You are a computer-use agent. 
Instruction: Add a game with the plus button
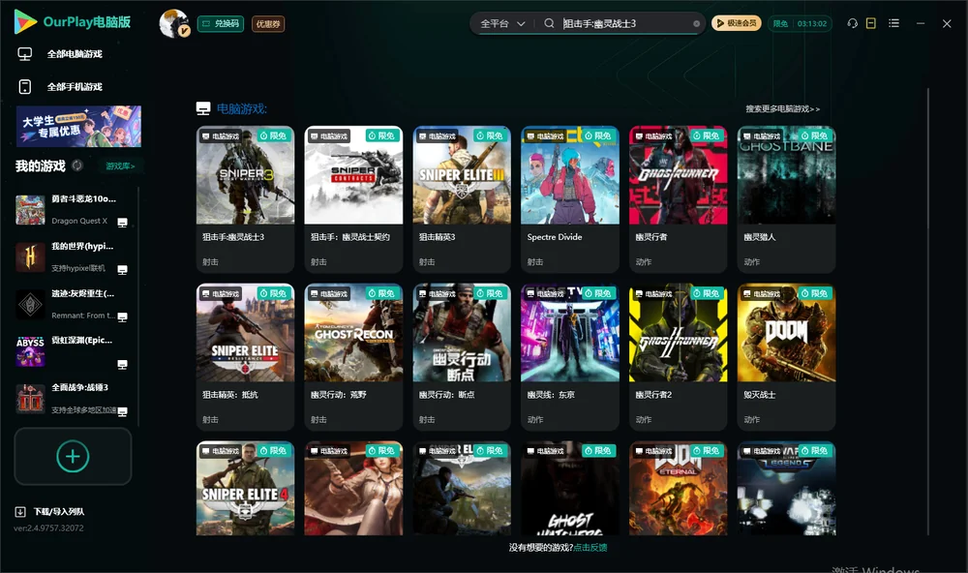(x=73, y=456)
